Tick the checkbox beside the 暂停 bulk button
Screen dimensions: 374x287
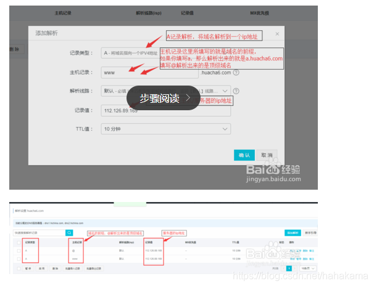[19, 269]
